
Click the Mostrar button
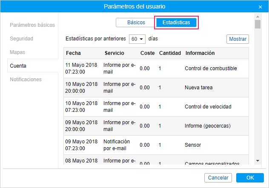click(x=238, y=39)
